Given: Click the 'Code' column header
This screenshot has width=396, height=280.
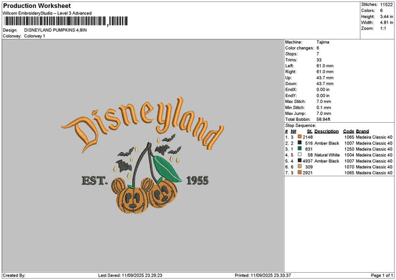Looking at the screenshot, I should tap(348, 131).
